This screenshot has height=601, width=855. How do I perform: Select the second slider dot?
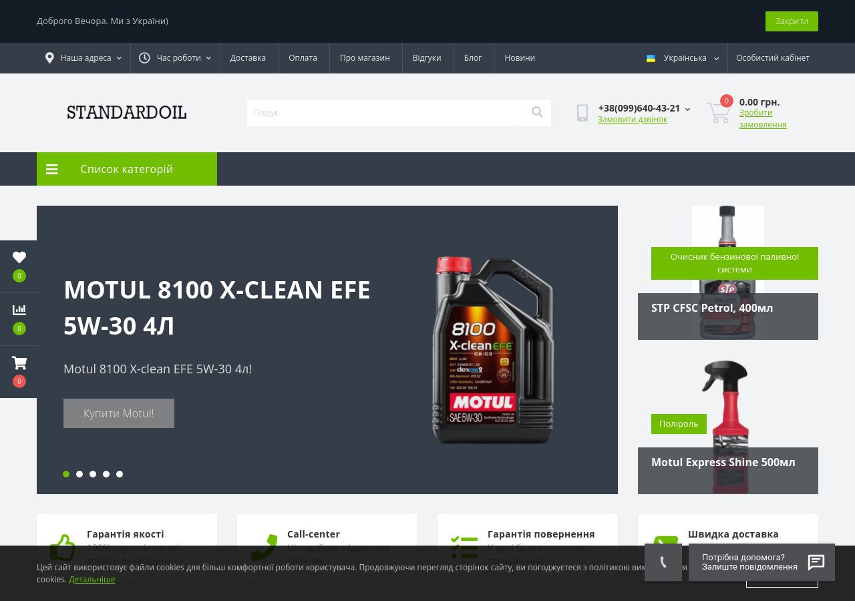[79, 474]
